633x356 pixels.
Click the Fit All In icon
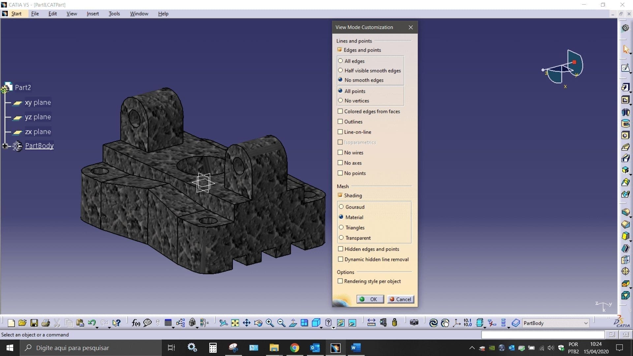pos(235,323)
